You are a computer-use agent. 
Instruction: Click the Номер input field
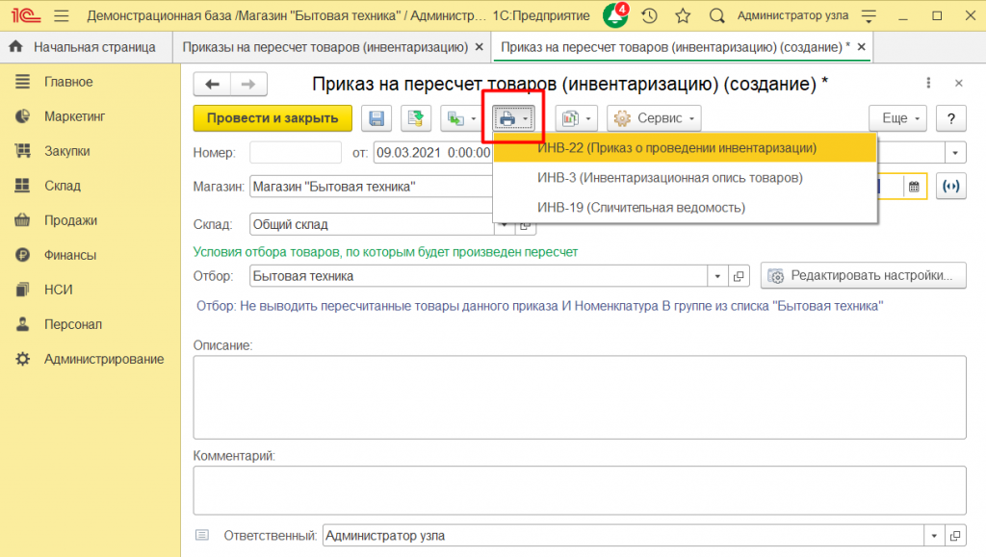(296, 153)
